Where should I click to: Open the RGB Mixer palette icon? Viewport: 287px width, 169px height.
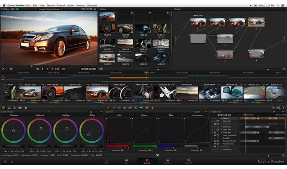tap(15, 108)
